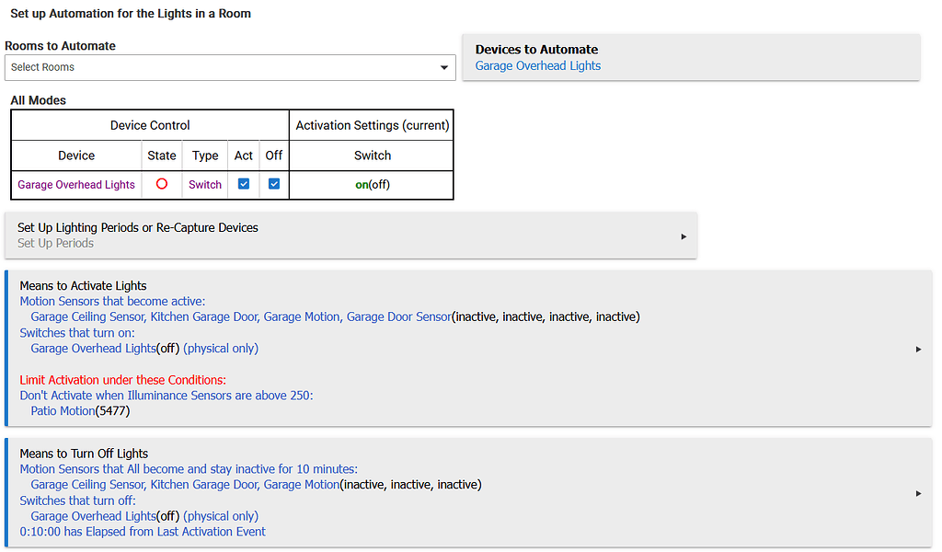Click Don't Activate when Illuminance Sensors link
Image resolution: width=942 pixels, height=552 pixels.
tap(167, 396)
